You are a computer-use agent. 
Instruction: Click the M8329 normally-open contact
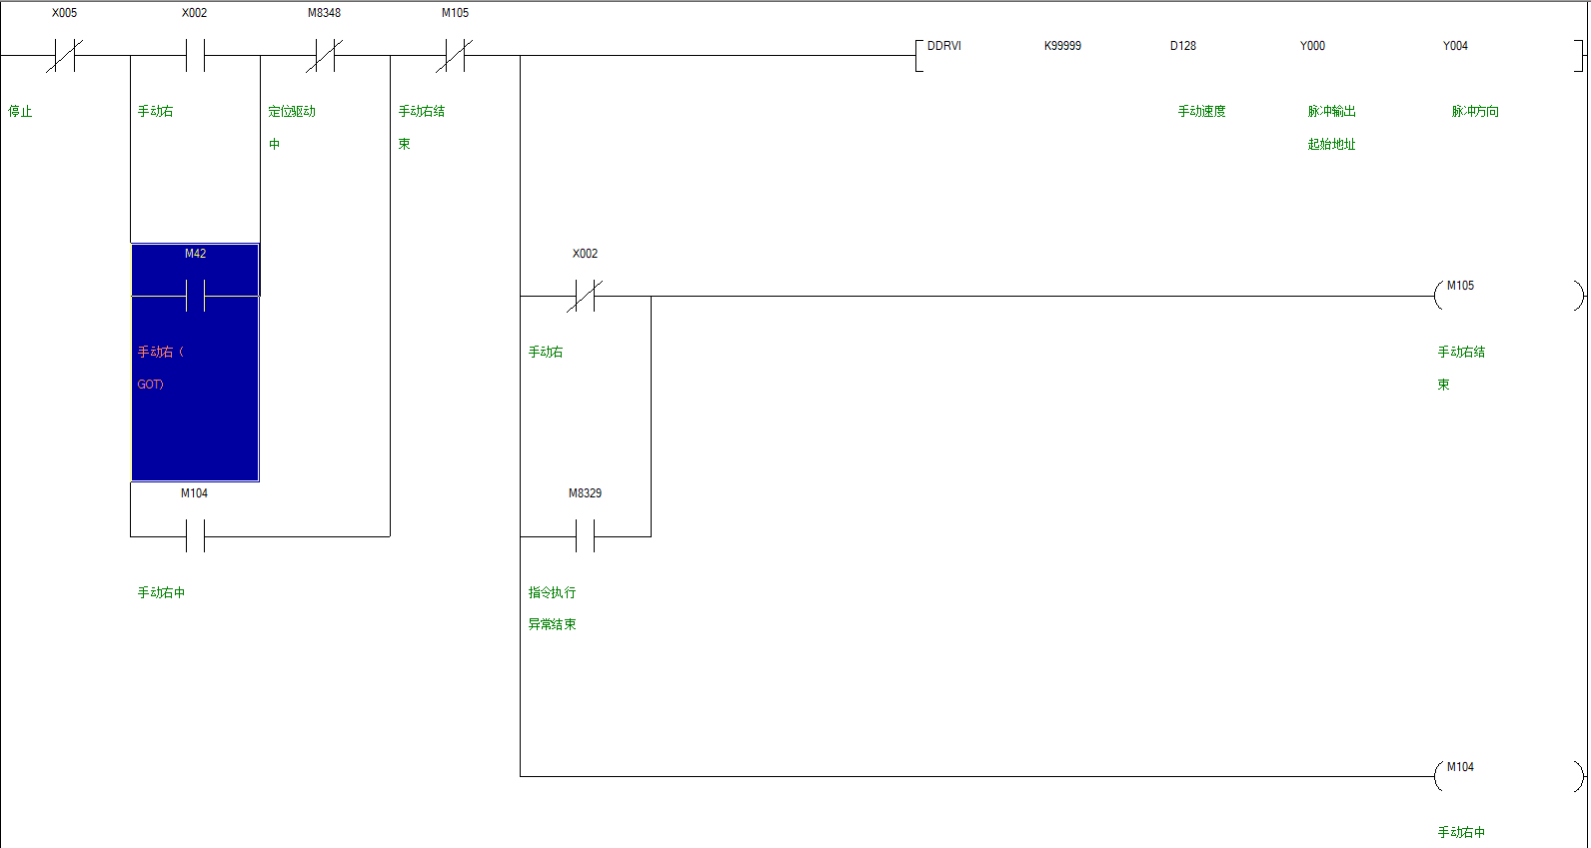coord(585,536)
